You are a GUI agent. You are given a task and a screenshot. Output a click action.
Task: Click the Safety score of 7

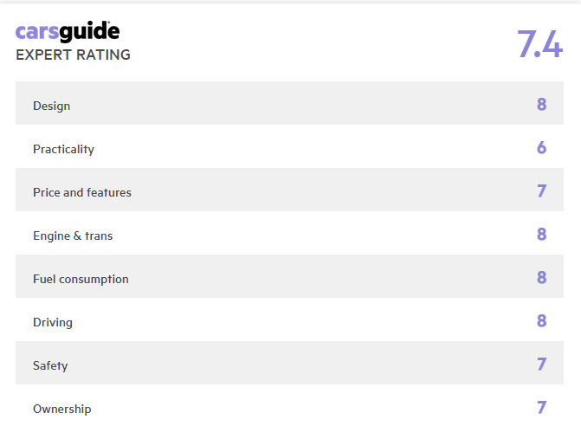[x=542, y=365]
